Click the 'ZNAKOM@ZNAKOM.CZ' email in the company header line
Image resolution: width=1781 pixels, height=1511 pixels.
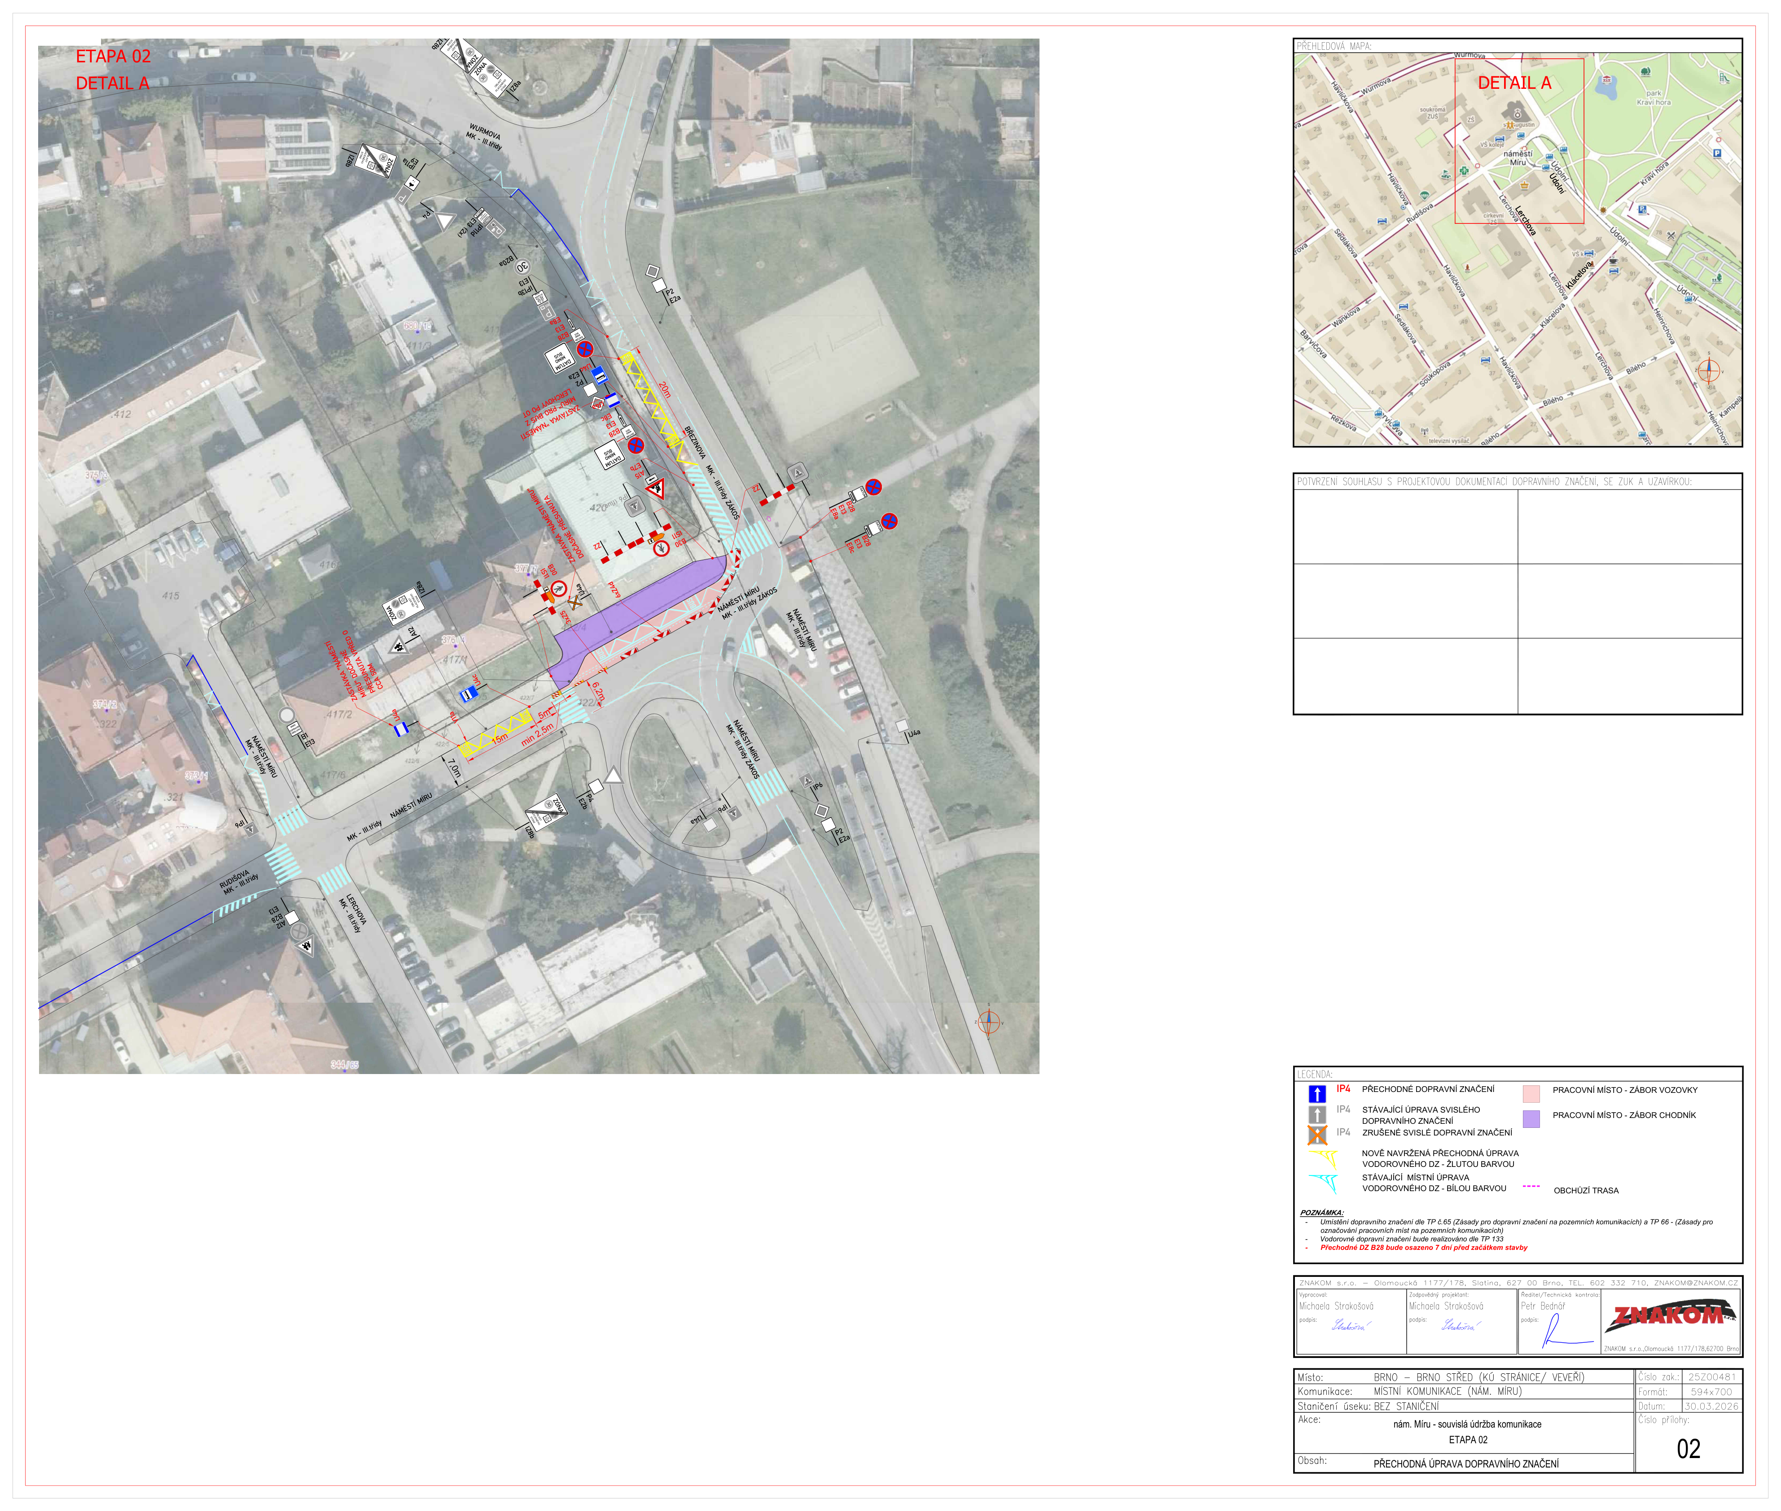(x=1695, y=1283)
